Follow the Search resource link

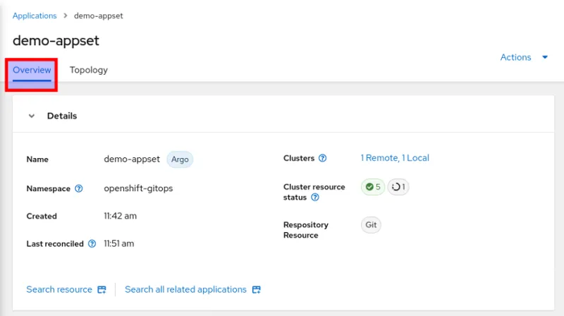pyautogui.click(x=59, y=289)
